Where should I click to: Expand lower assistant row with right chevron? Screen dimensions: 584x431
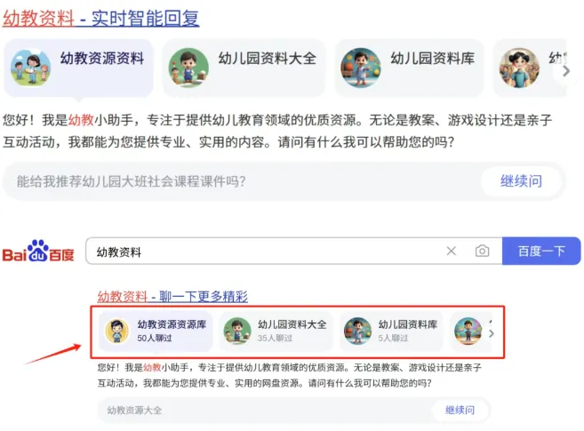pos(492,333)
